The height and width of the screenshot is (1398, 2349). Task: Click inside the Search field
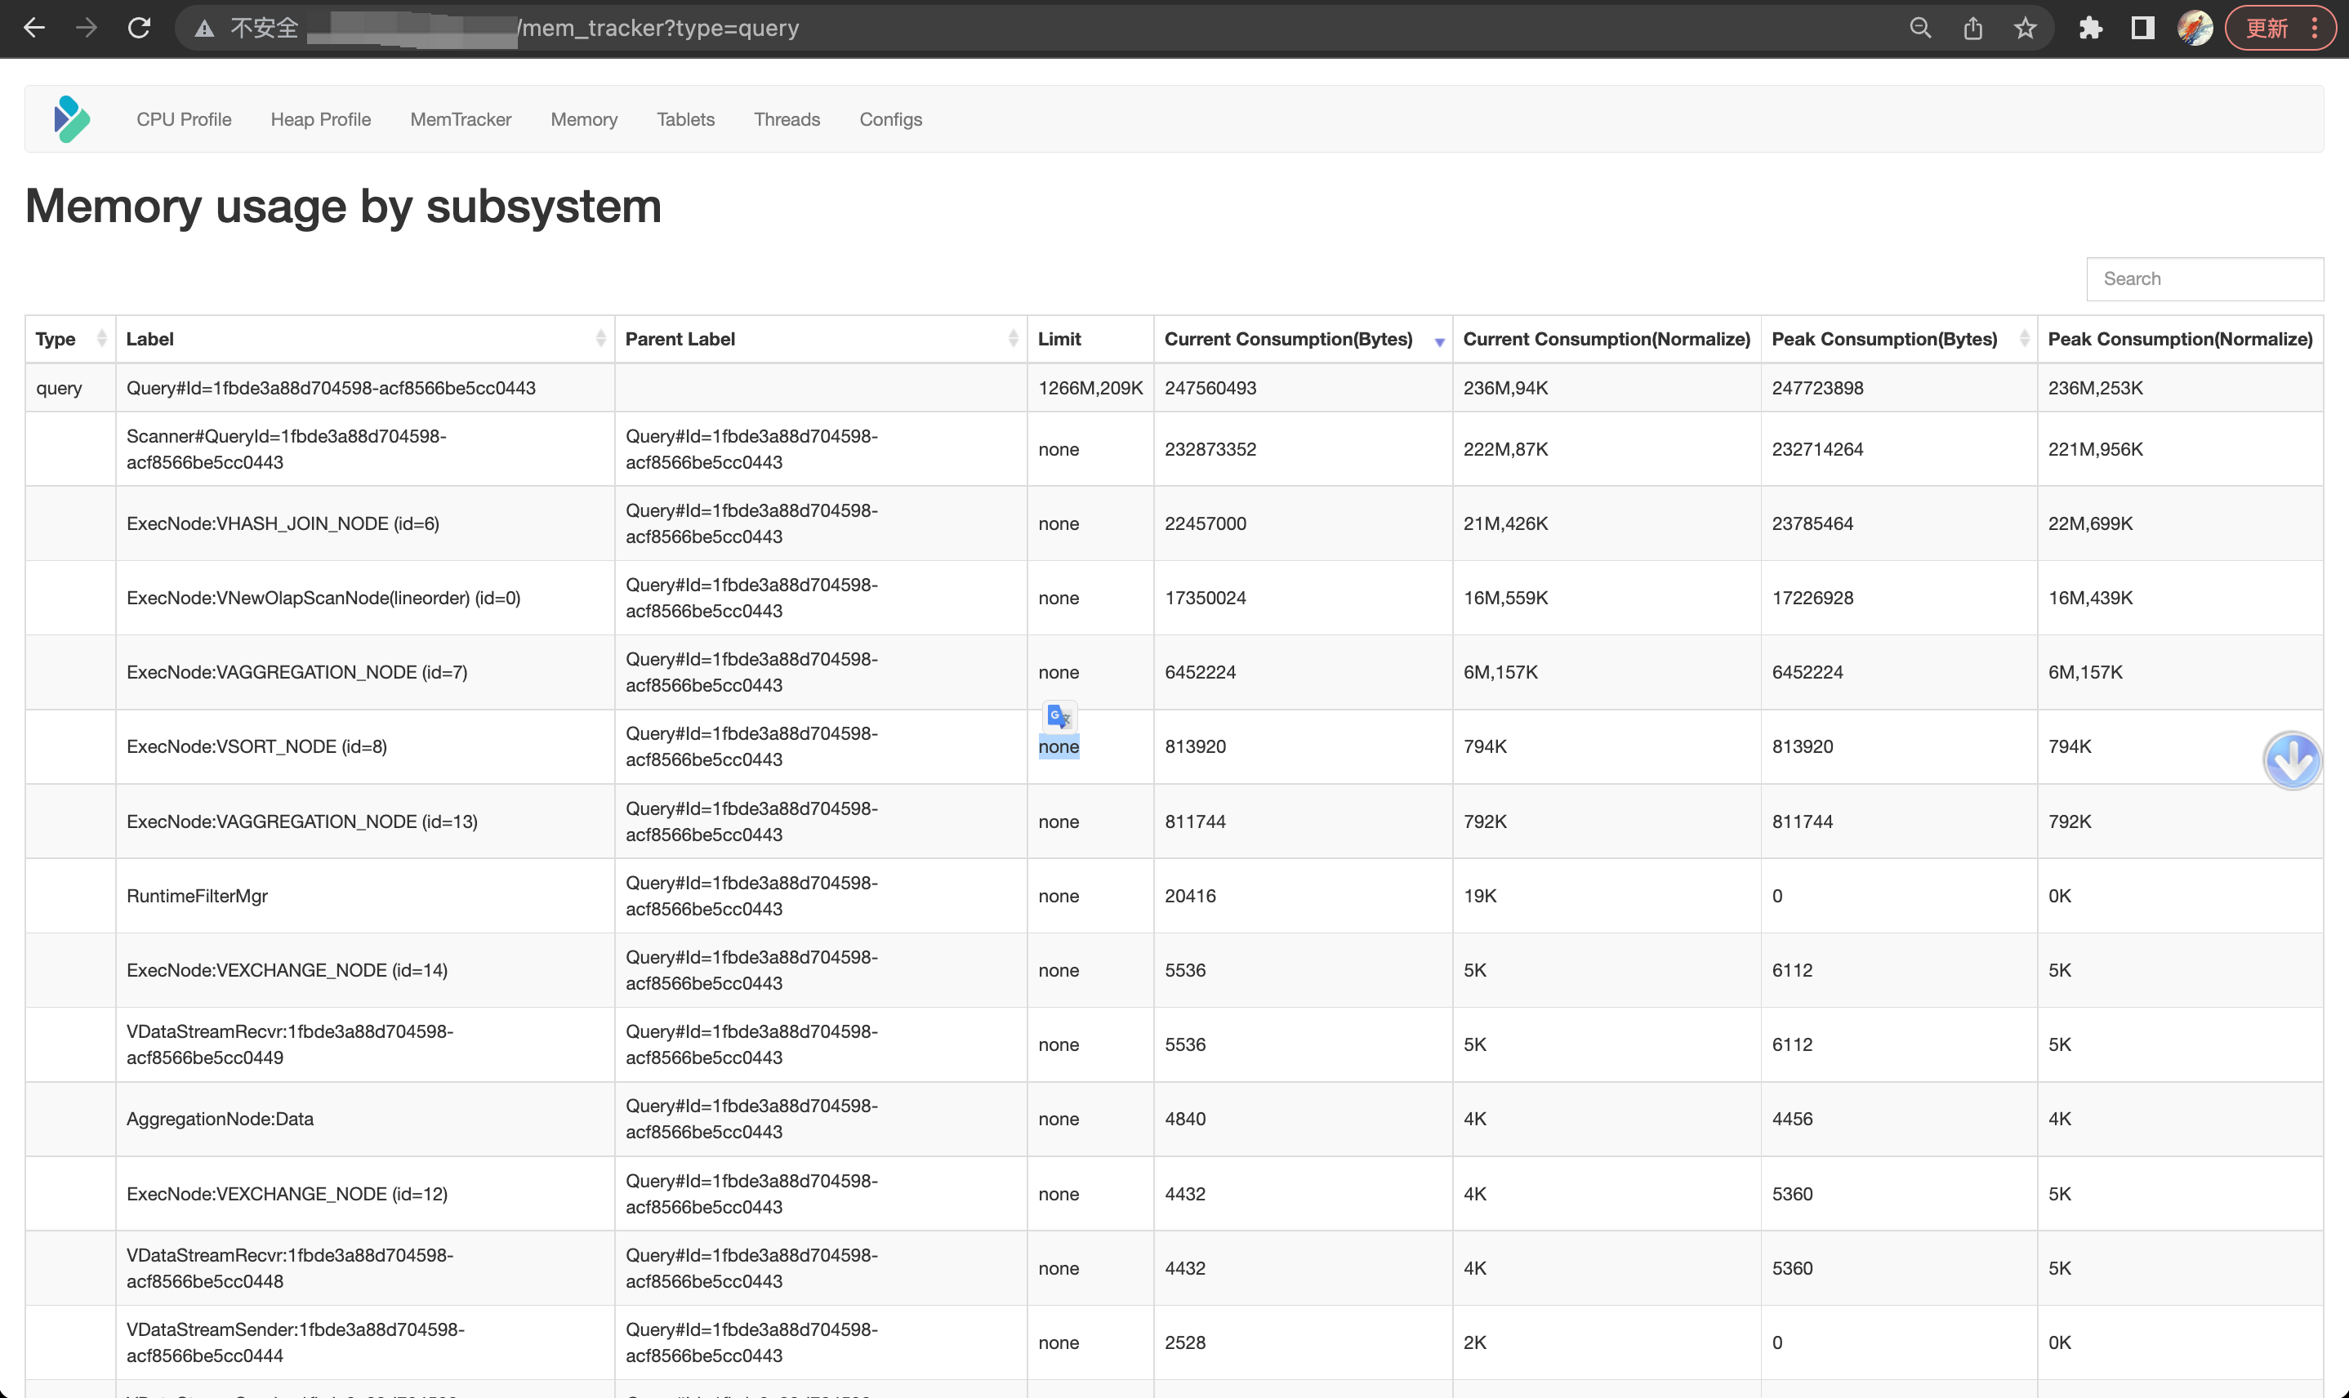[x=2206, y=278]
